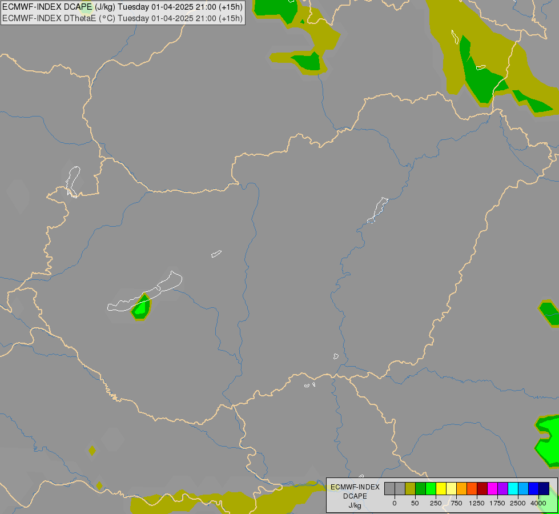Screen dimensions: 559x514
Task: Click the legend value label 2500
Action: click(x=518, y=503)
